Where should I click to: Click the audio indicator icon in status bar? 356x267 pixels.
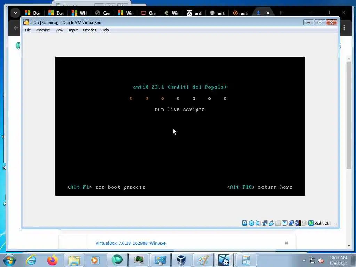click(x=258, y=223)
